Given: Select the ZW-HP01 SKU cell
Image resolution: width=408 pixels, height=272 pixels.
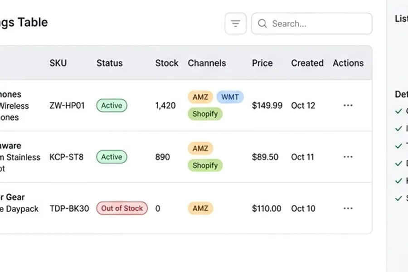Looking at the screenshot, I should pyautogui.click(x=67, y=106).
